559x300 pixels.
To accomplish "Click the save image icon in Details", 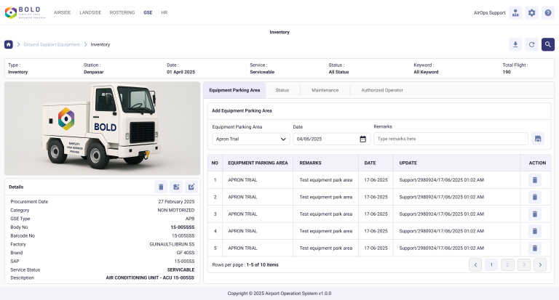I will tap(176, 187).
